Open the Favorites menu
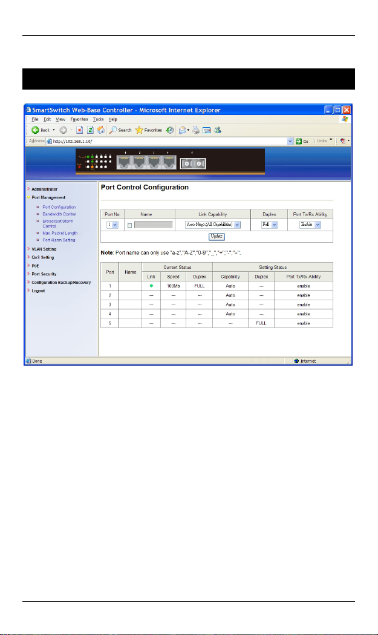Screen dimensions: 378x635 point(79,119)
